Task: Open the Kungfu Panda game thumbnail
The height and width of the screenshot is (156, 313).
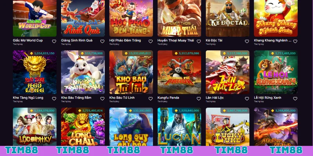Action: (x=179, y=72)
